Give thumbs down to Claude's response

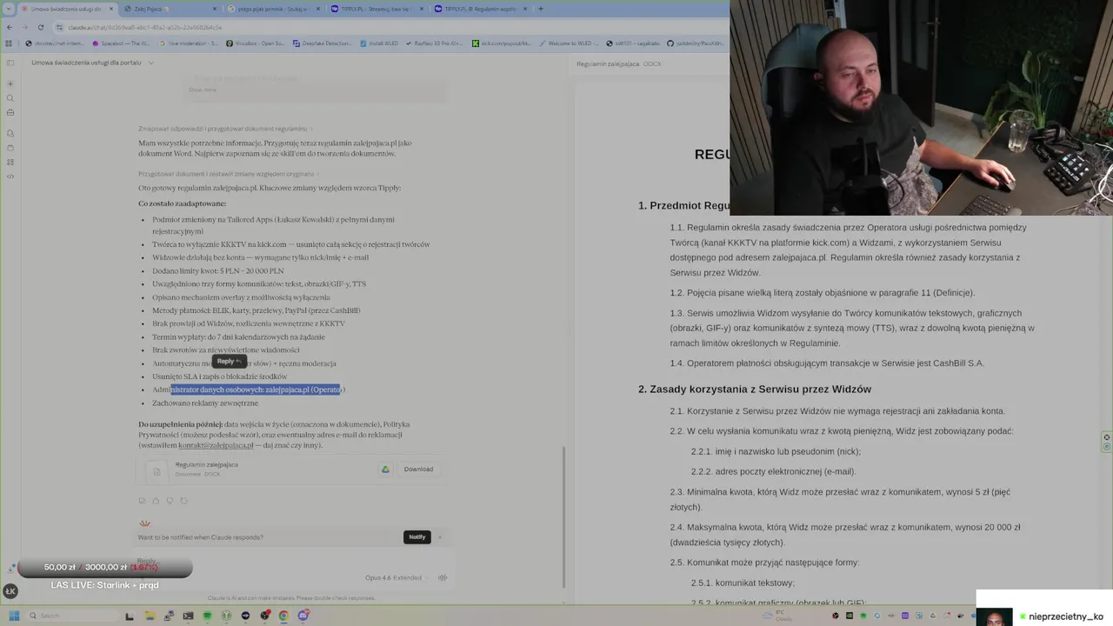[170, 501]
